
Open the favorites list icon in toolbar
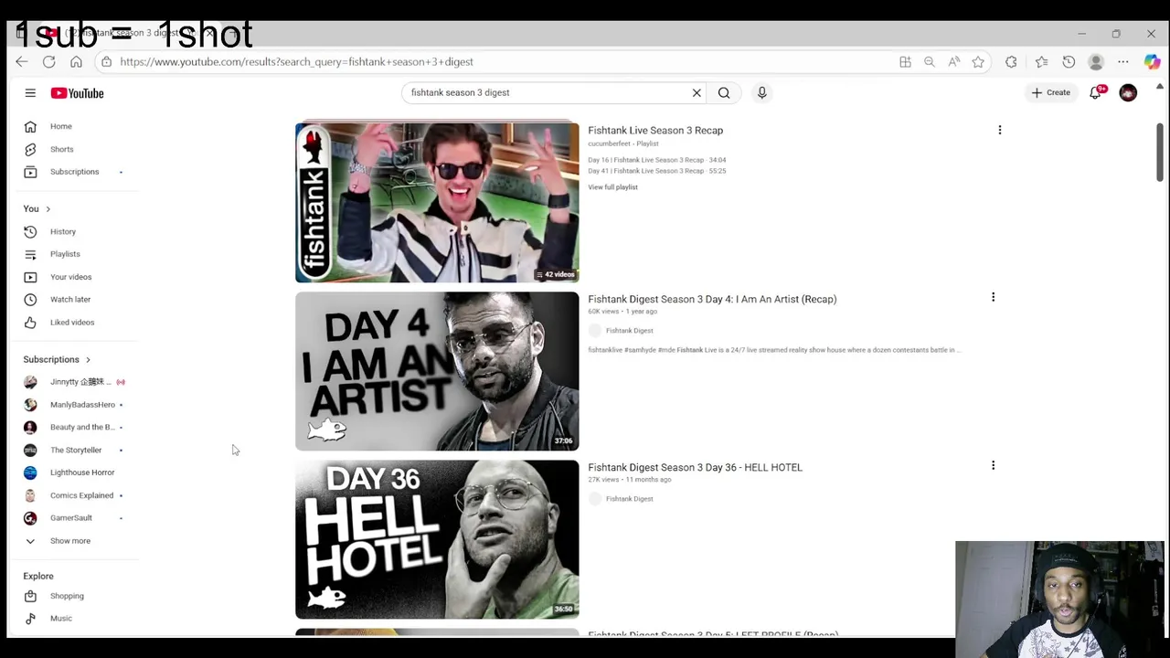1042,61
